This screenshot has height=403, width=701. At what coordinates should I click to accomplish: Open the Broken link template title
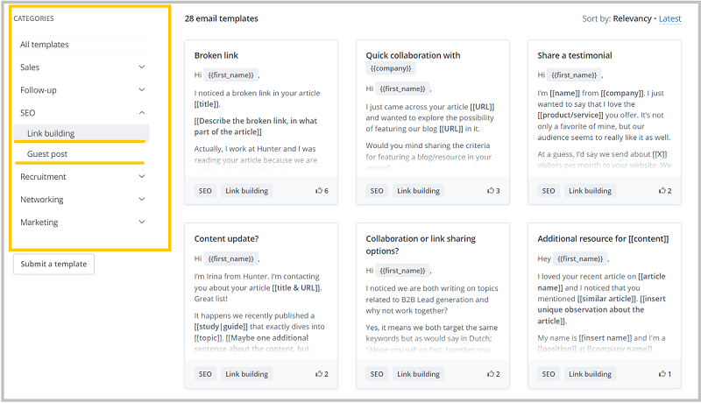pyautogui.click(x=216, y=55)
